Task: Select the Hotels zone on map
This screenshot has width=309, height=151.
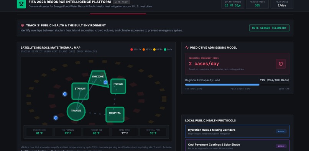Action: click(118, 86)
